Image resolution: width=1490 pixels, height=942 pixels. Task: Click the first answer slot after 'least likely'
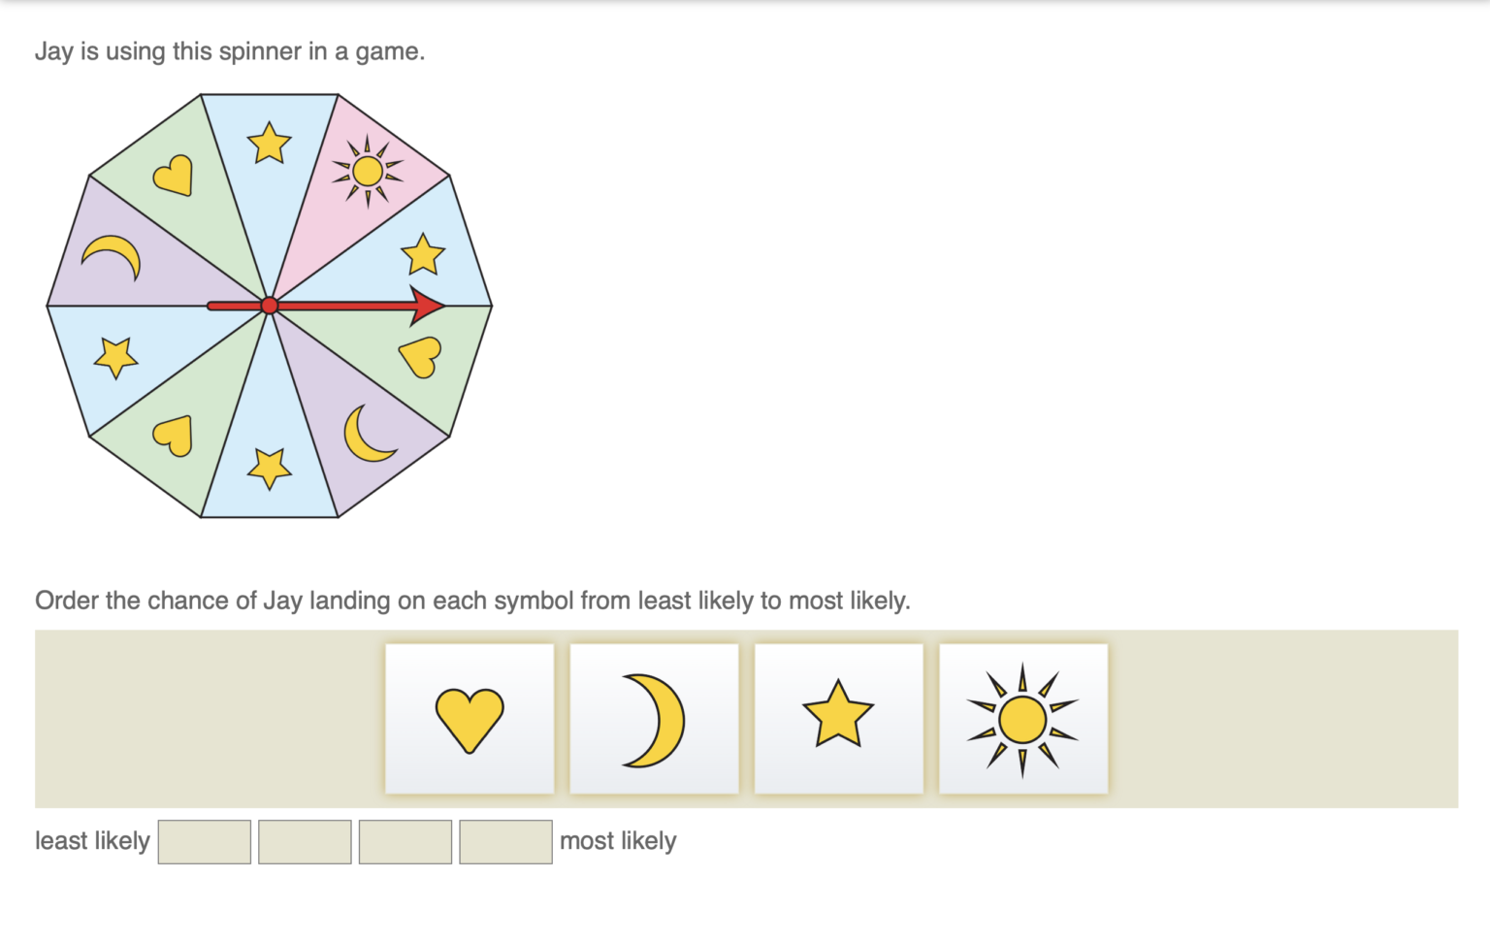[205, 841]
